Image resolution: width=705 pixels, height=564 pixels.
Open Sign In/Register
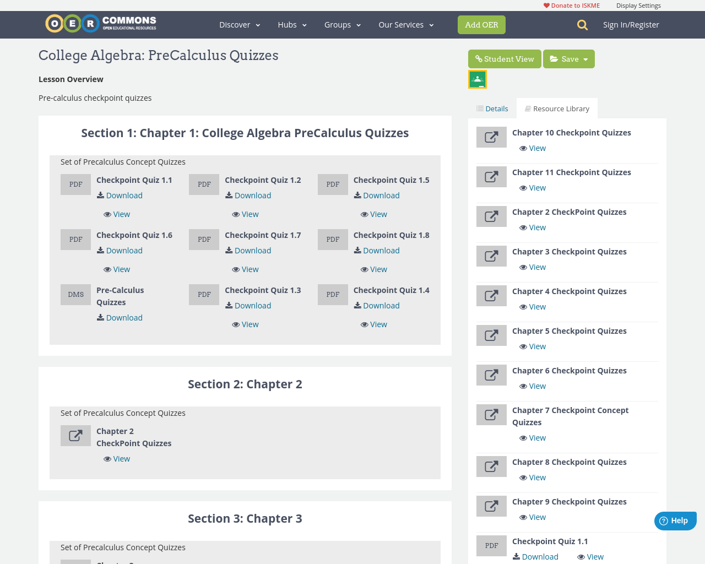[x=631, y=24]
